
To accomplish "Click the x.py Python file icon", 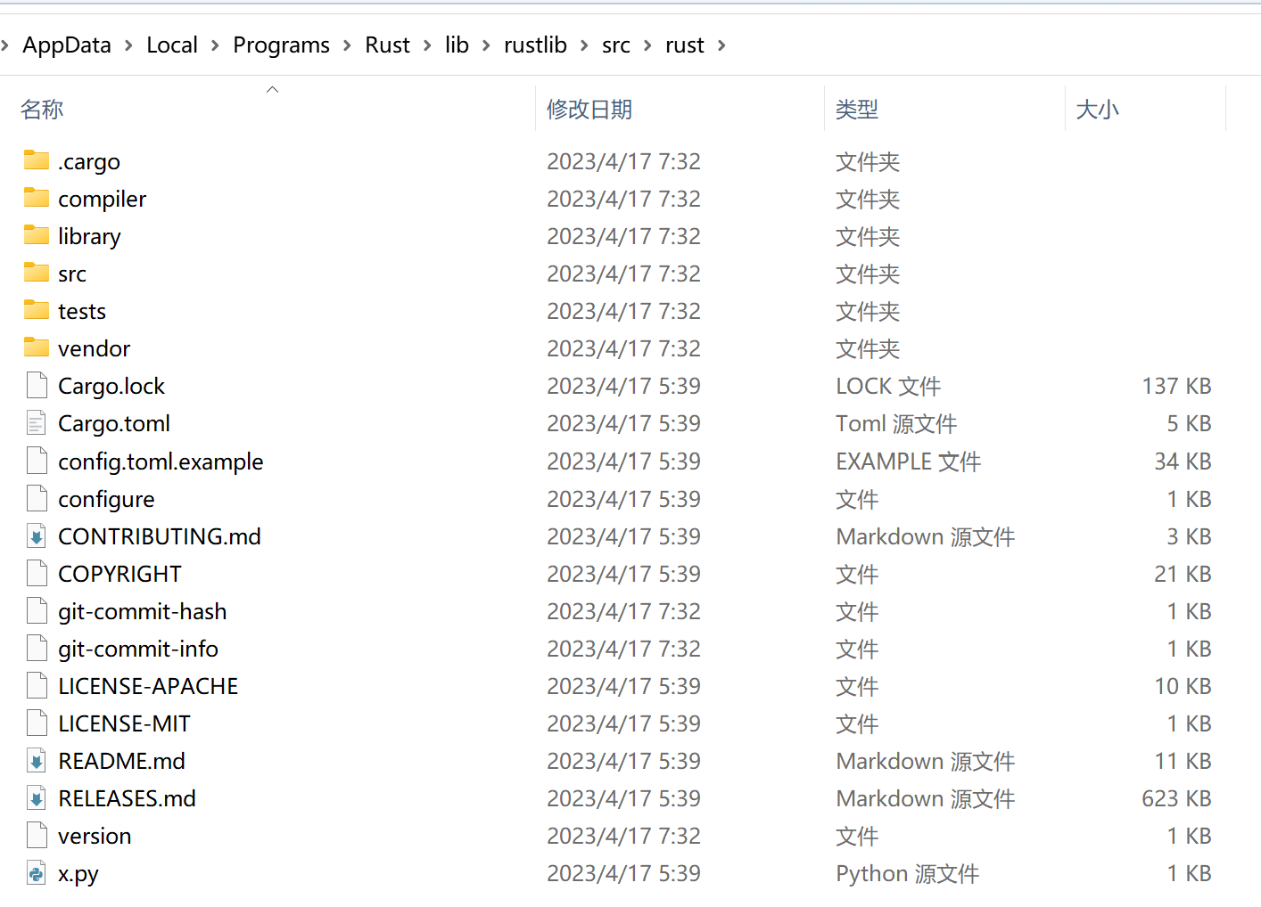I will click(37, 873).
